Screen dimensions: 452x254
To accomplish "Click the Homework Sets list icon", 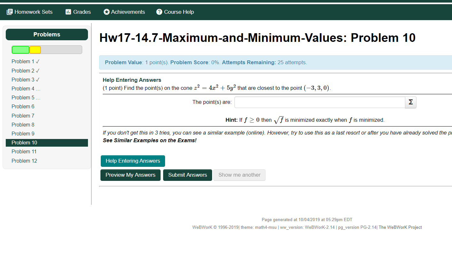I will 10,12.
